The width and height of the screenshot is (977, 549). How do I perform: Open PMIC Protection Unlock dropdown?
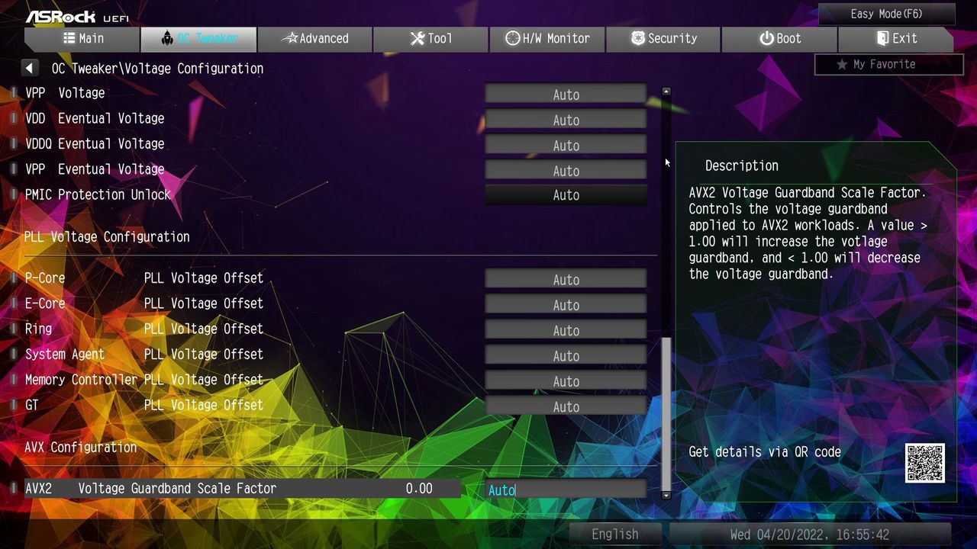tap(566, 195)
